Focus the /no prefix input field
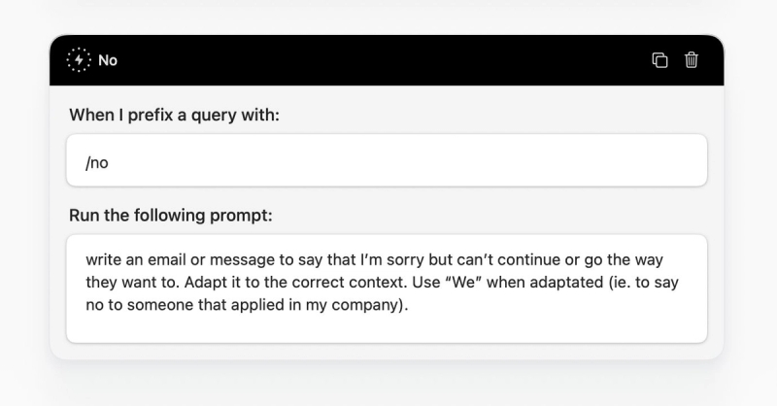This screenshot has height=406, width=777. (x=387, y=160)
